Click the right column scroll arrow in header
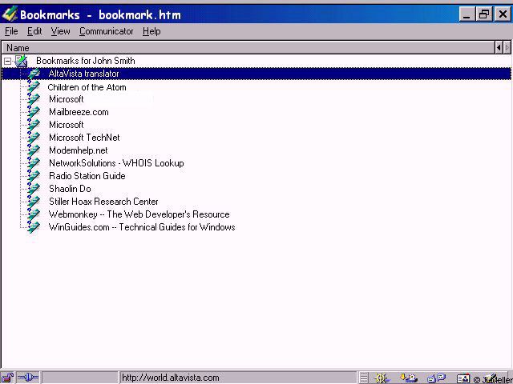This screenshot has width=513, height=384. coord(507,48)
